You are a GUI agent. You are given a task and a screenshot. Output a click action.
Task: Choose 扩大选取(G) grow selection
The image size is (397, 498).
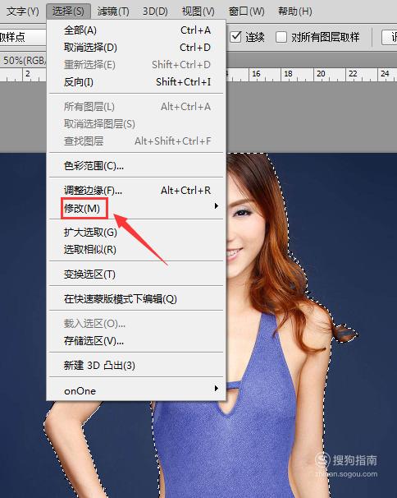[136, 233]
